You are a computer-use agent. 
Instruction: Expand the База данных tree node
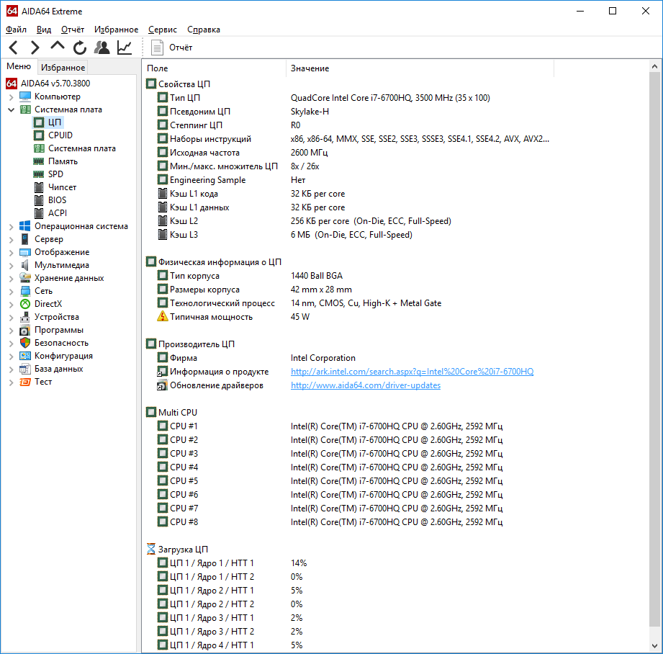pyautogui.click(x=12, y=369)
